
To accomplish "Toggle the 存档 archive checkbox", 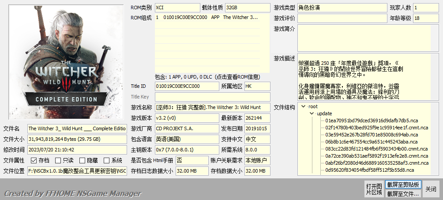I will (34, 160).
